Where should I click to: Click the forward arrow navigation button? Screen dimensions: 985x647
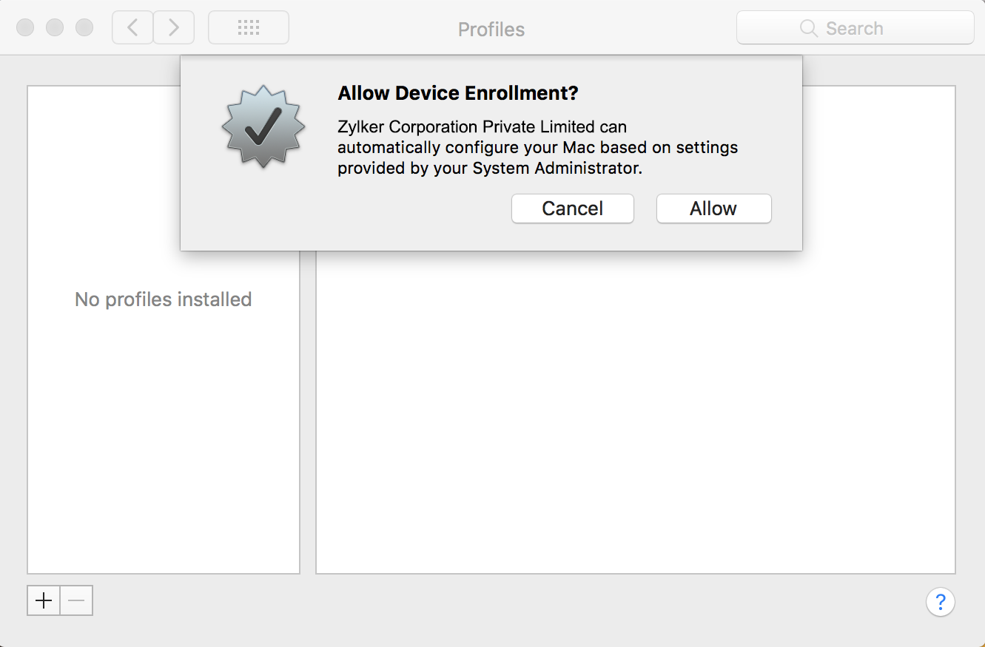(174, 28)
